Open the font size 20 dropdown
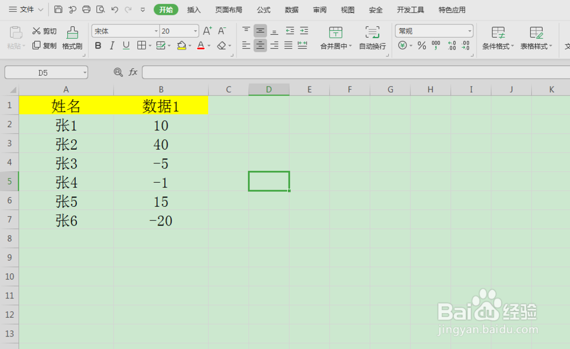The image size is (570, 349). coord(195,31)
